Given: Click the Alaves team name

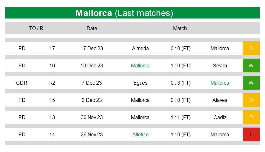Looking at the screenshot, I should (220, 100).
